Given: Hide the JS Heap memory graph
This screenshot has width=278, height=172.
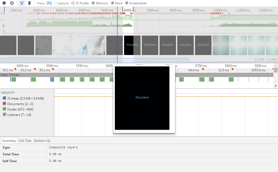Looking at the screenshot, I should (x=4, y=98).
